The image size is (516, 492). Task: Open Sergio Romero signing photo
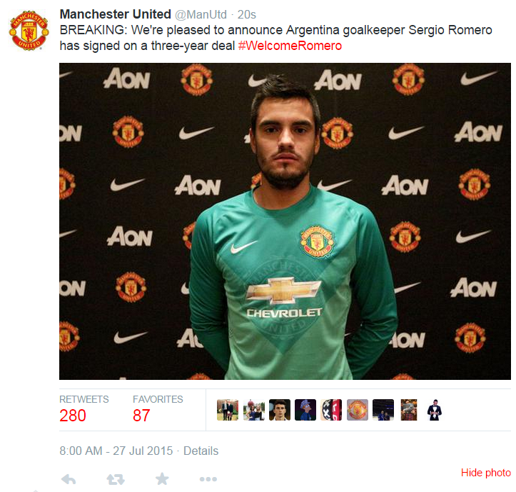coord(285,221)
